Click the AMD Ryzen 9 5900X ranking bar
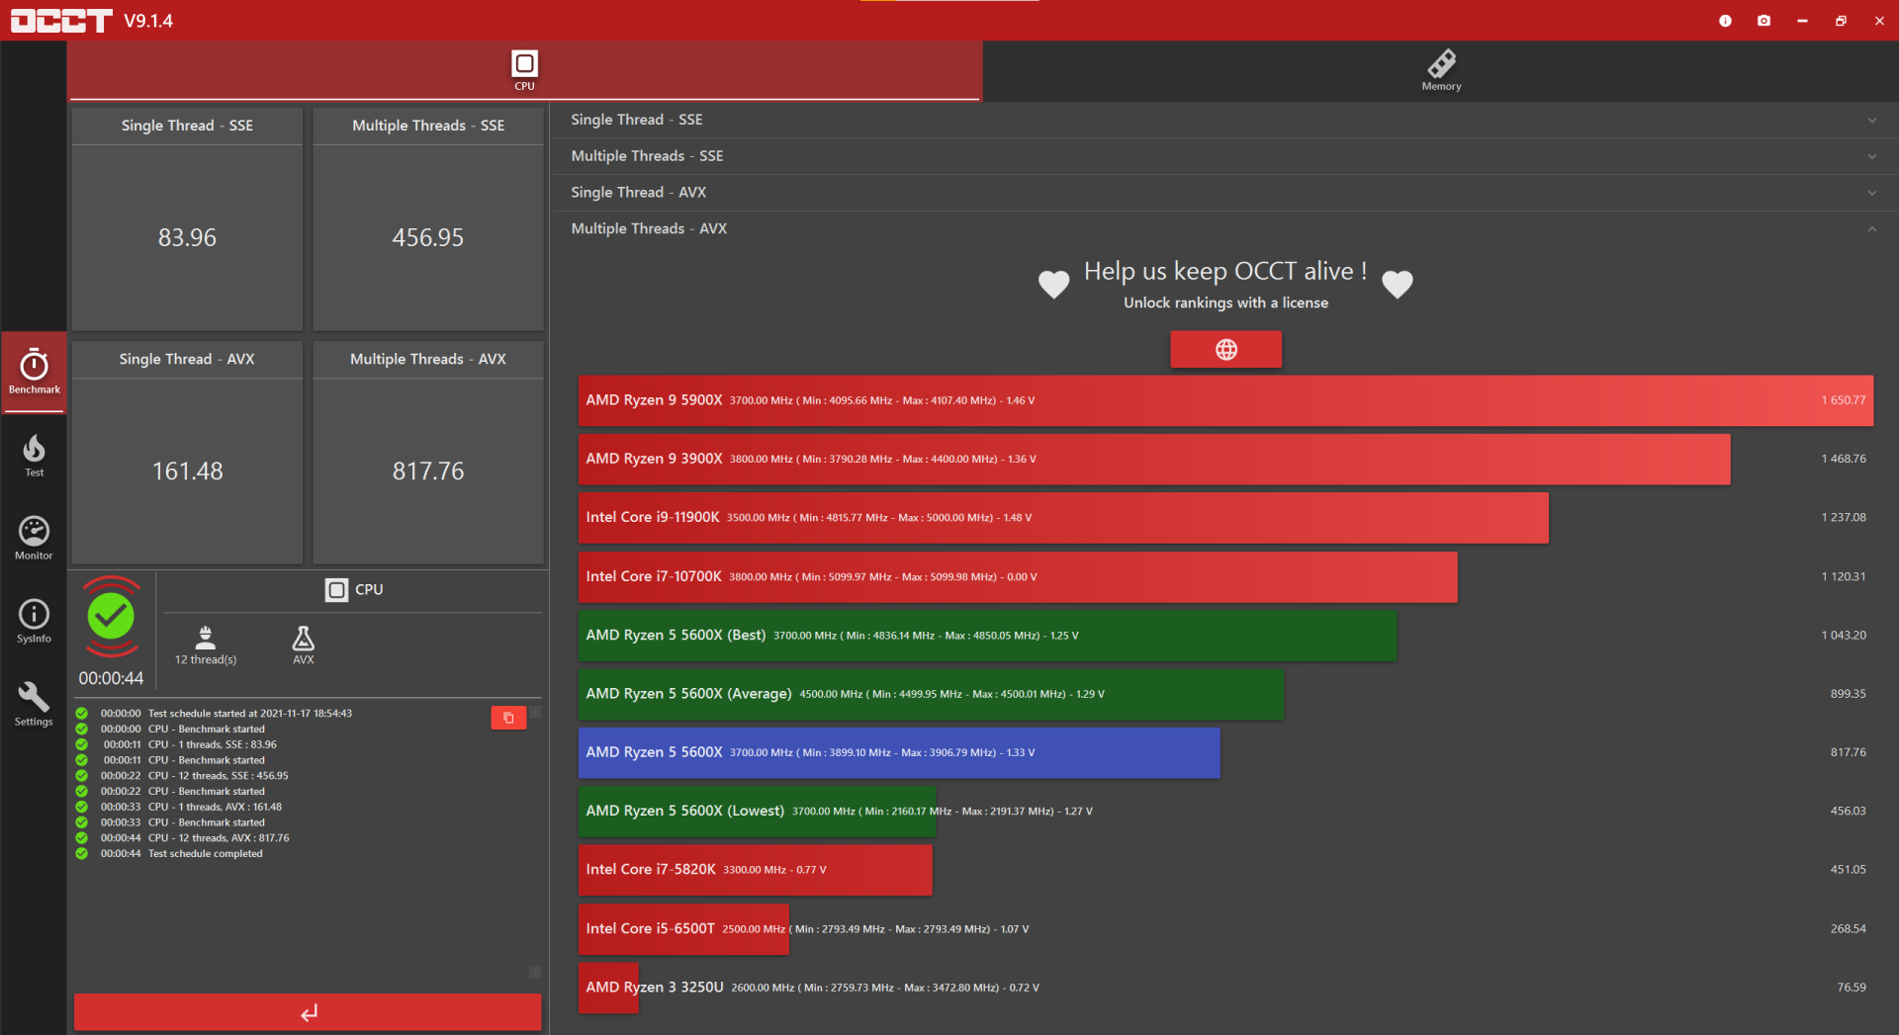 1225,400
